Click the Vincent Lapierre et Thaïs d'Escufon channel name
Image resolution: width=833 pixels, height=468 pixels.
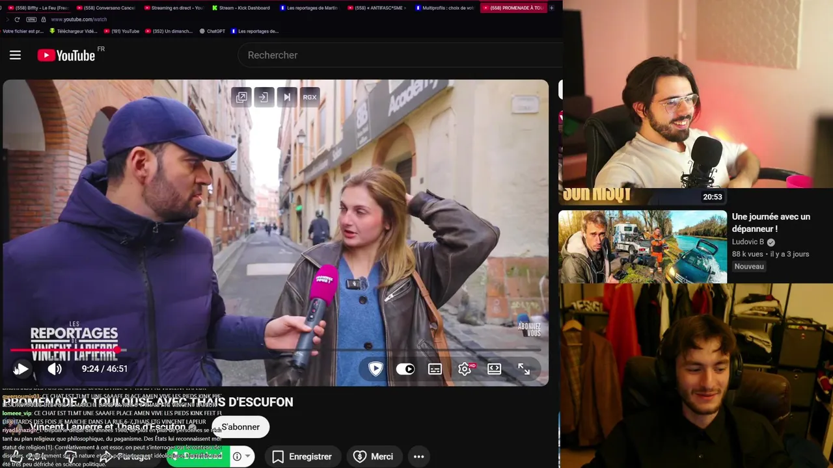108,427
